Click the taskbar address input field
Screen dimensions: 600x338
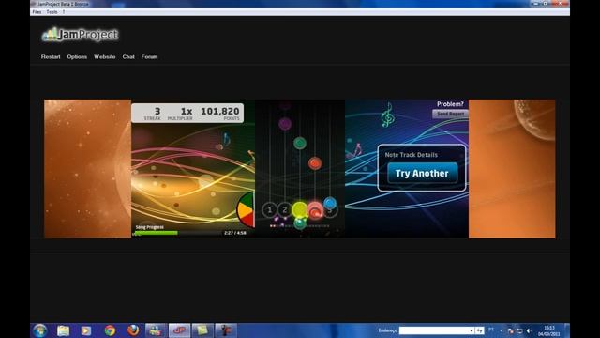coord(434,330)
